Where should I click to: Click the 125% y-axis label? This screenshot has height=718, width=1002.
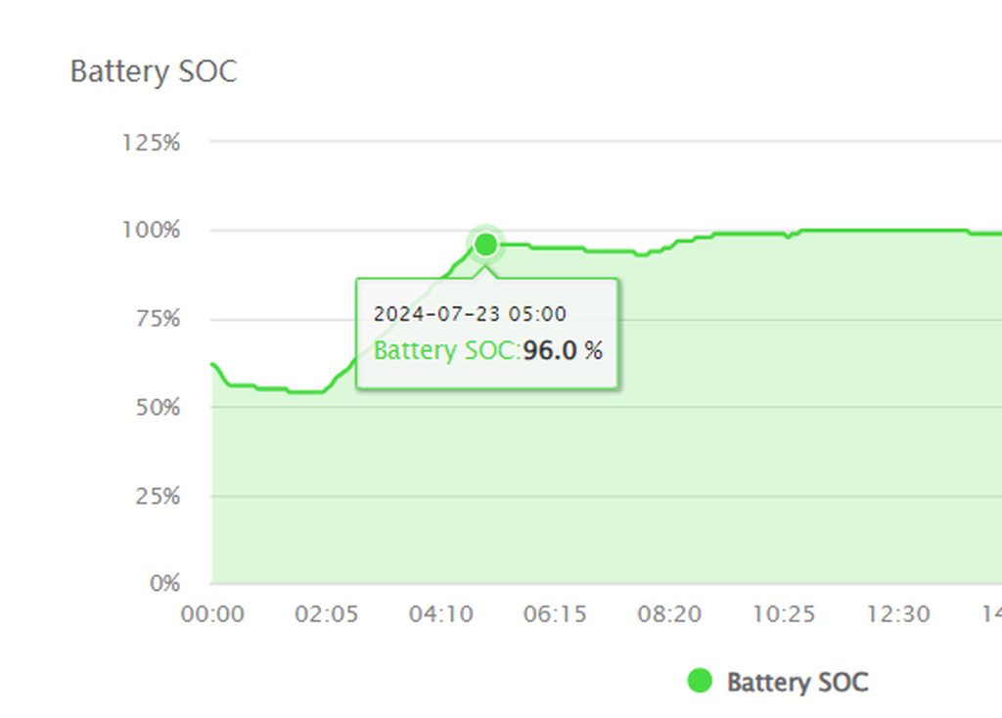(x=151, y=143)
